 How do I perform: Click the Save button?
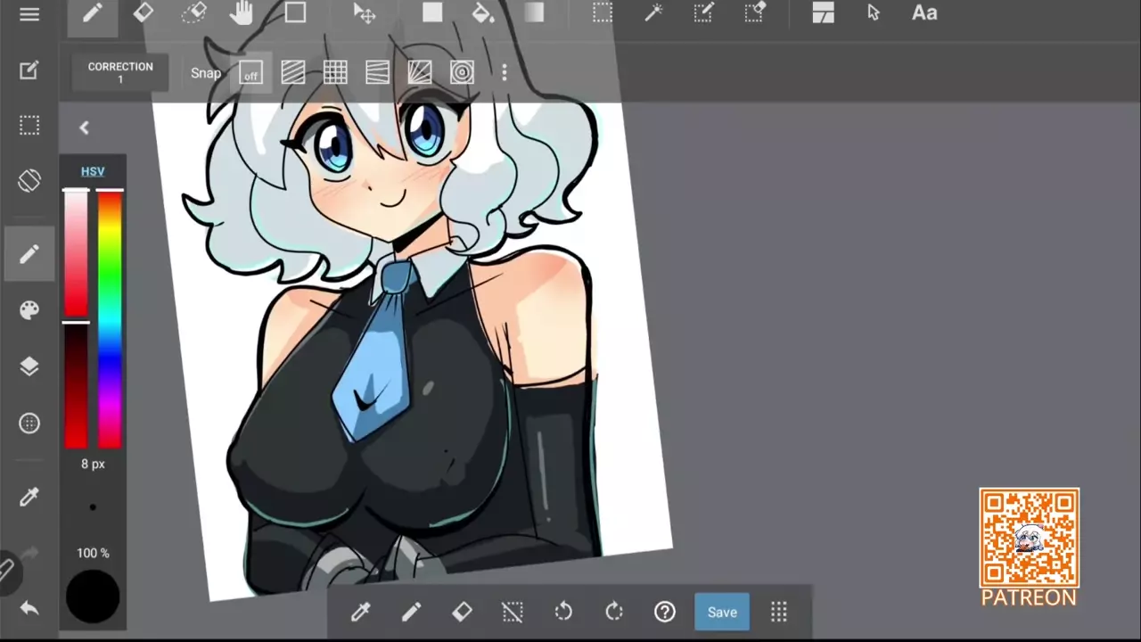(722, 613)
